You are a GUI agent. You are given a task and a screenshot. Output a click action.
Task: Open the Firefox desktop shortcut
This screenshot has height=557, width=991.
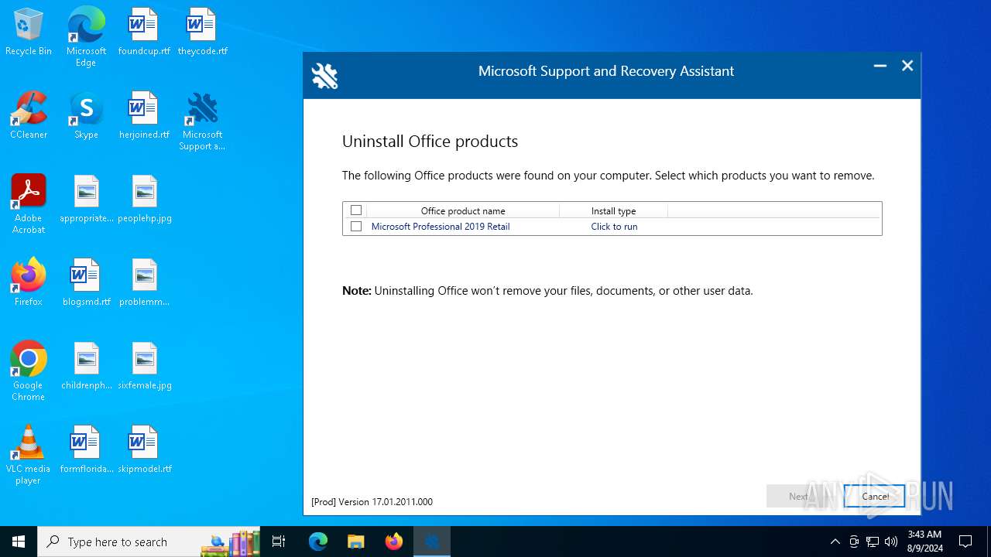(29, 282)
